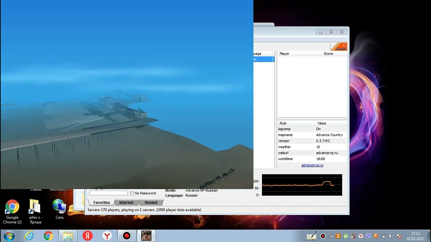Open Google Chrome from the taskbar
Image resolution: width=431 pixels, height=242 pixels.
point(48,236)
